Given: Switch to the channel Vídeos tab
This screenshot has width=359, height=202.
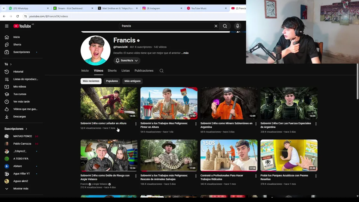Looking at the screenshot, I should click(98, 71).
